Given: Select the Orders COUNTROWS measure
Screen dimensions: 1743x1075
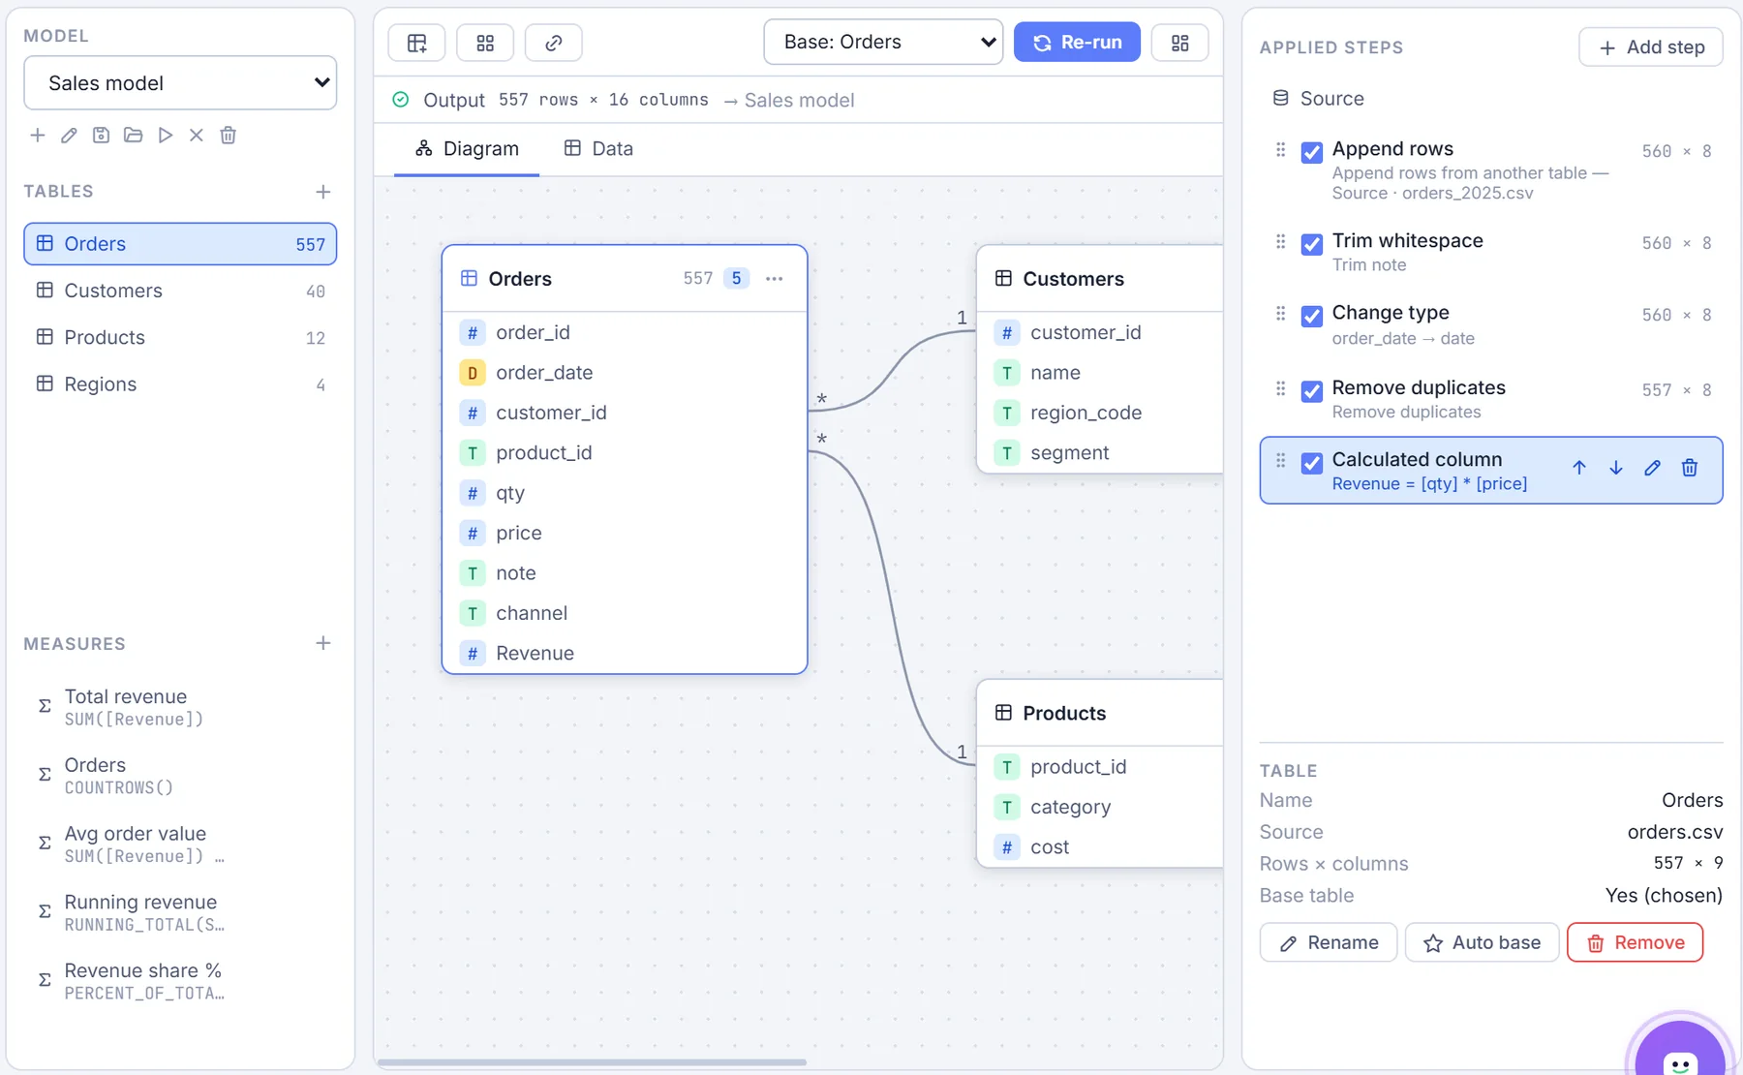Looking at the screenshot, I should (x=180, y=776).
